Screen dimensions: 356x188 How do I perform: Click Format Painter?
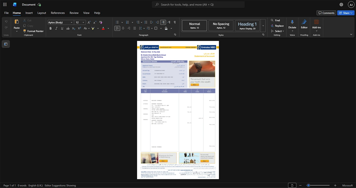[33, 31]
